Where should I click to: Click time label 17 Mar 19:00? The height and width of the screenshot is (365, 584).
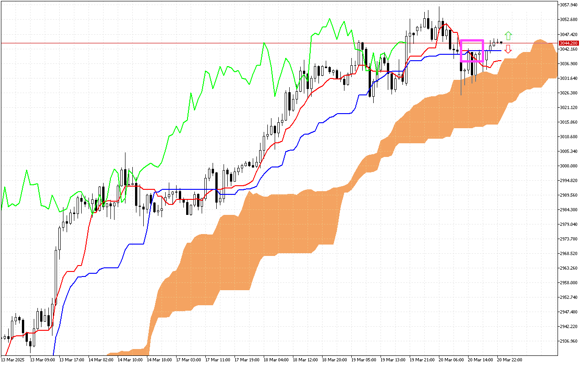point(246,360)
